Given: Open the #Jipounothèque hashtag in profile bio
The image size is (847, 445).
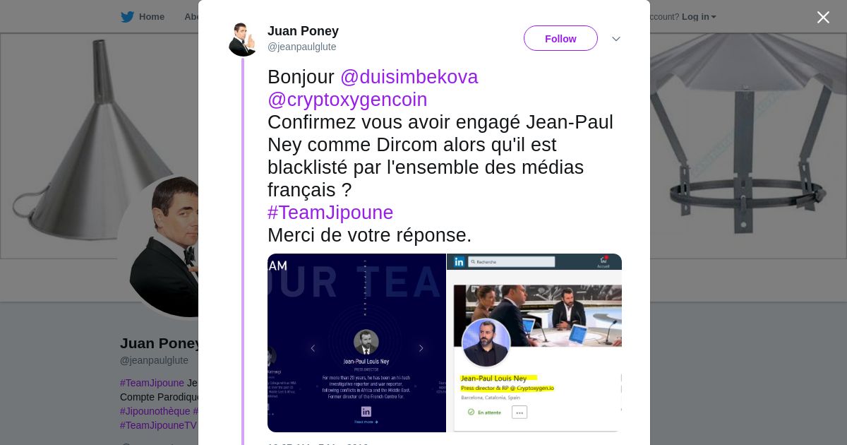Looking at the screenshot, I should (155, 411).
